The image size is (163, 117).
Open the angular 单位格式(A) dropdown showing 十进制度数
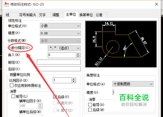pyautogui.click(x=133, y=84)
